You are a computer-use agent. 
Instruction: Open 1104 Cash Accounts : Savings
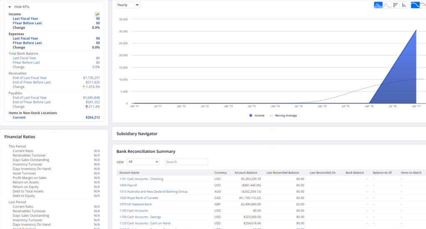click(x=140, y=217)
